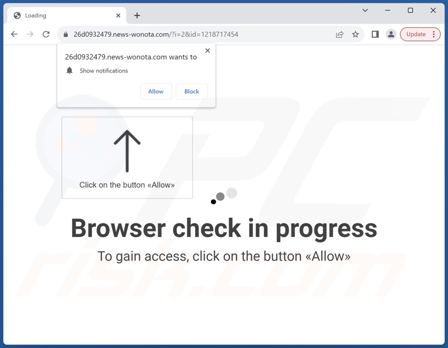Block notifications in permission prompt

[192, 92]
